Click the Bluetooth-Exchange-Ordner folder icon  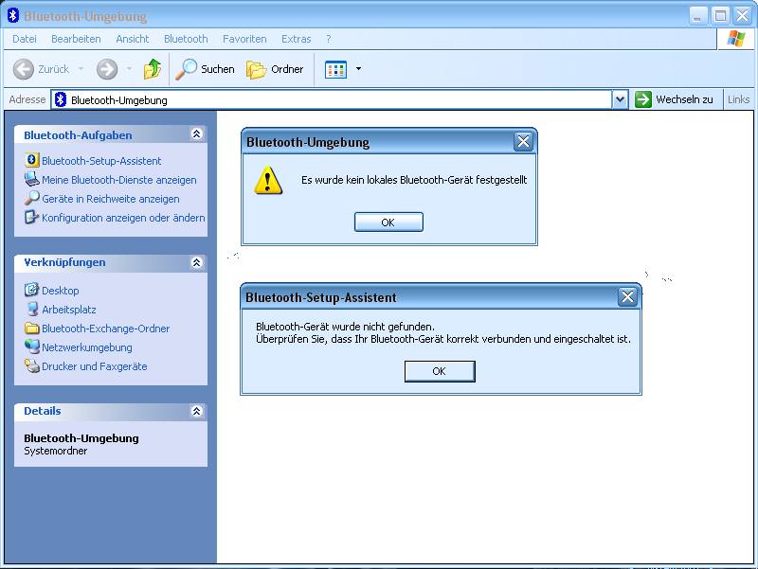point(32,328)
